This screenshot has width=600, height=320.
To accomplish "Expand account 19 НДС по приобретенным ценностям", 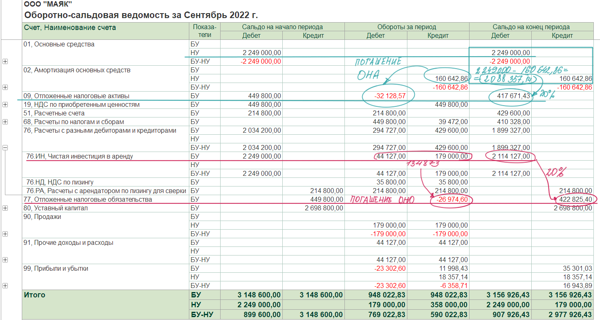I will coord(5,104).
